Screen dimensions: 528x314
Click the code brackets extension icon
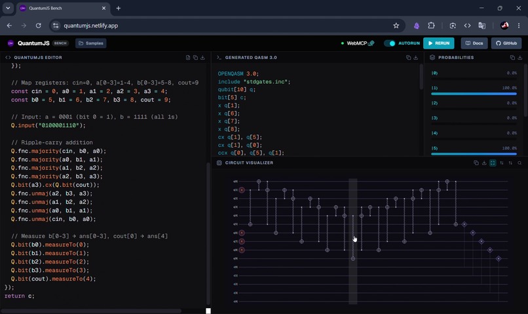pos(467,26)
